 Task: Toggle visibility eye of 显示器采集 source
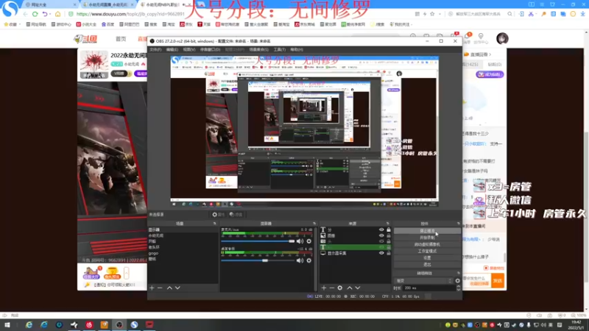click(x=381, y=253)
